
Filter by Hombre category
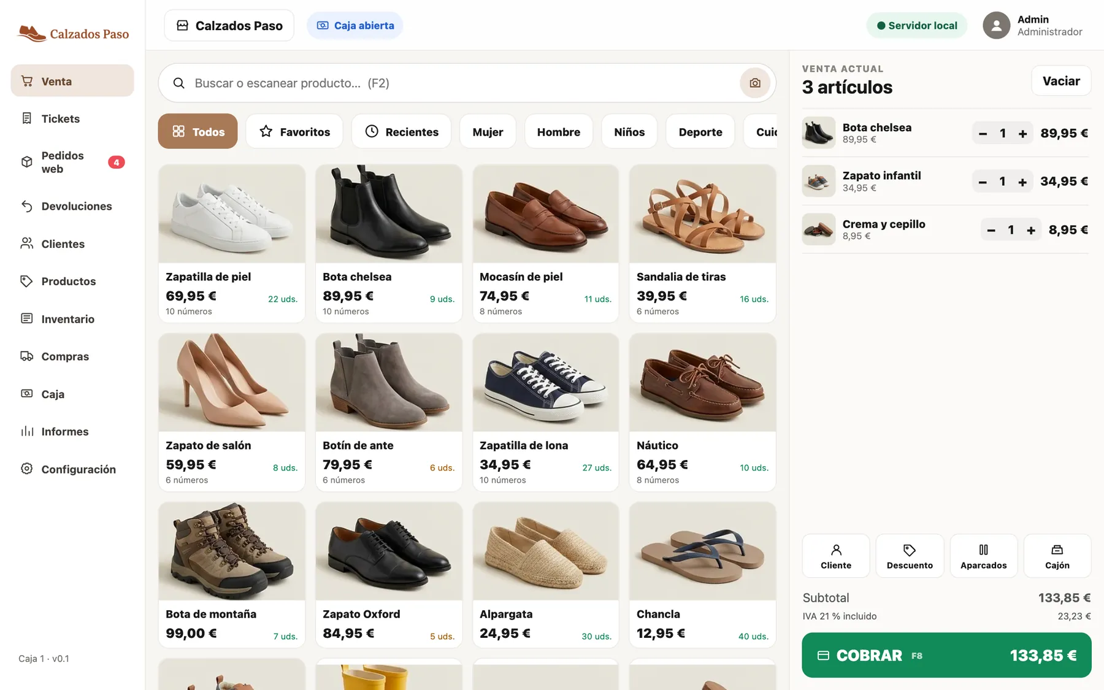coord(559,131)
